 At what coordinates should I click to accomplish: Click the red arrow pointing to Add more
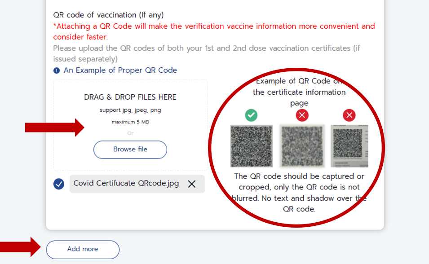click(21, 247)
